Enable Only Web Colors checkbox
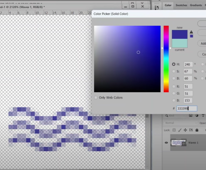206x170 pixels. tap(96, 97)
